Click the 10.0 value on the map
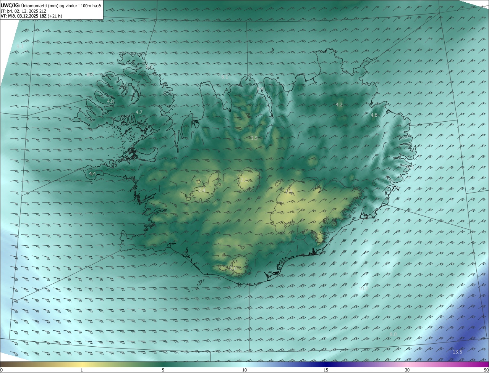The image size is (489, 373). tap(363, 289)
